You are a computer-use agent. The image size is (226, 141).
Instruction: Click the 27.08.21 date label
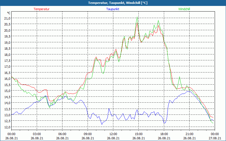[x=215, y=138]
